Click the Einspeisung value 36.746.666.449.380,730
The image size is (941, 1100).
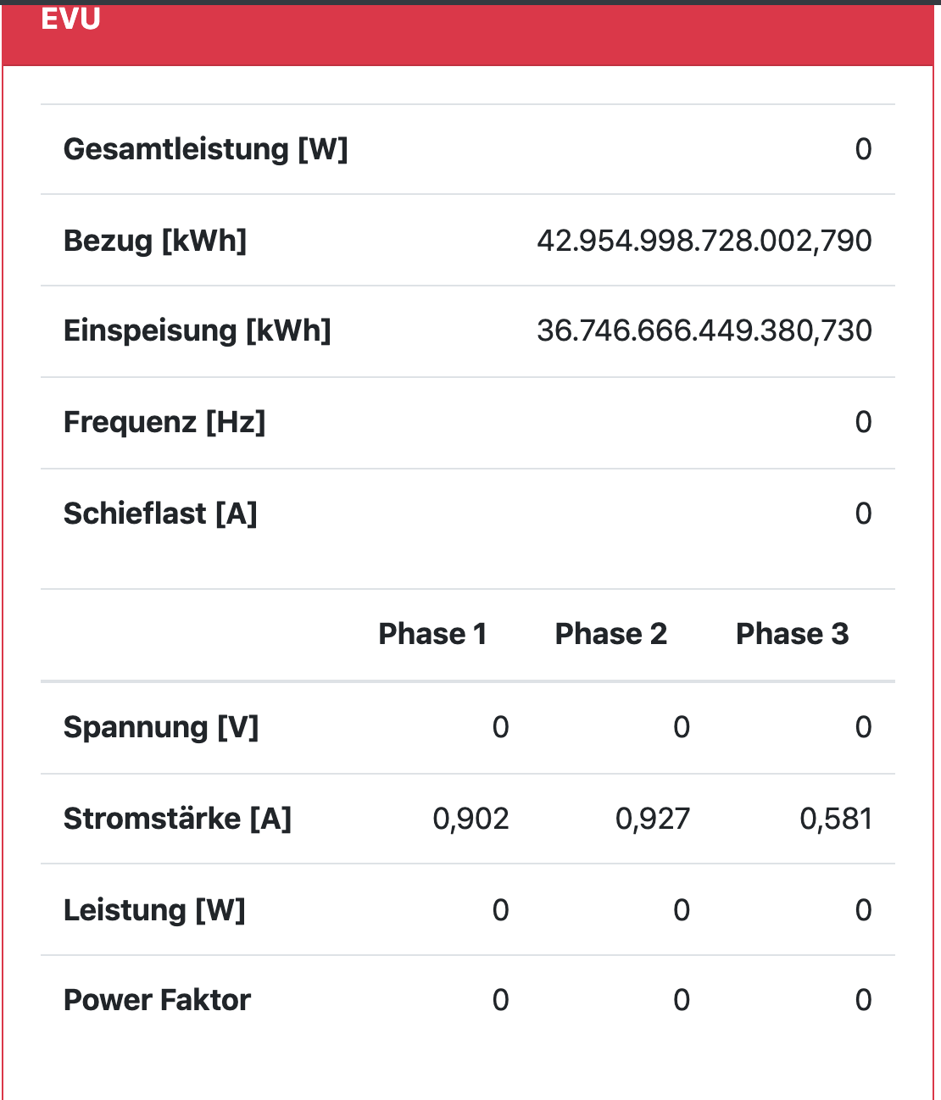point(704,331)
